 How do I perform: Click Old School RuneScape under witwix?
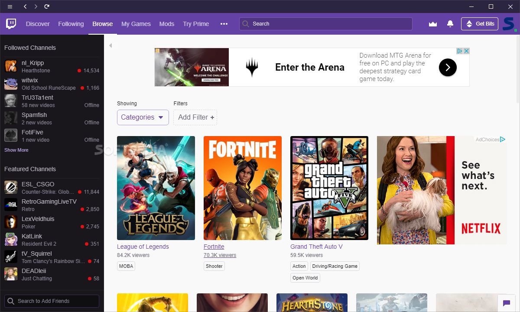pyautogui.click(x=49, y=88)
